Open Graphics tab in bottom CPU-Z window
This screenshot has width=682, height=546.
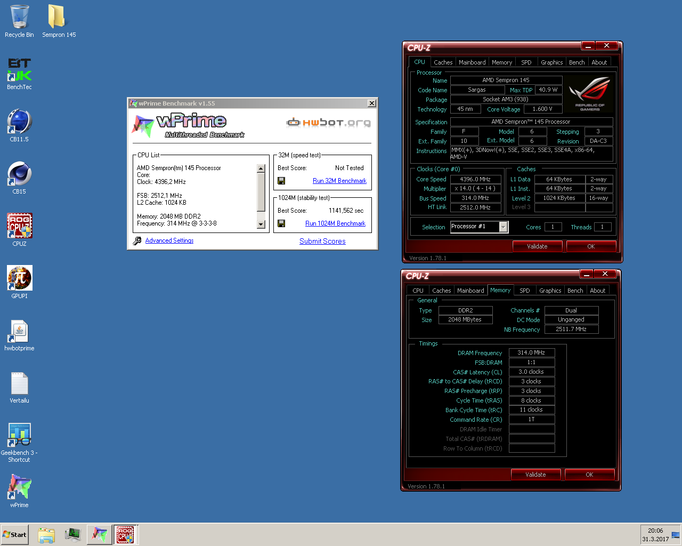tap(550, 291)
